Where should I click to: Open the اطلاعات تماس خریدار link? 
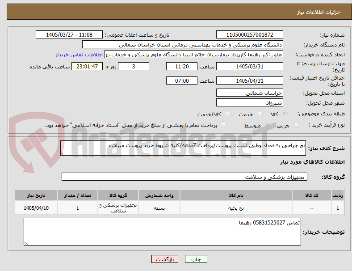point(79,55)
